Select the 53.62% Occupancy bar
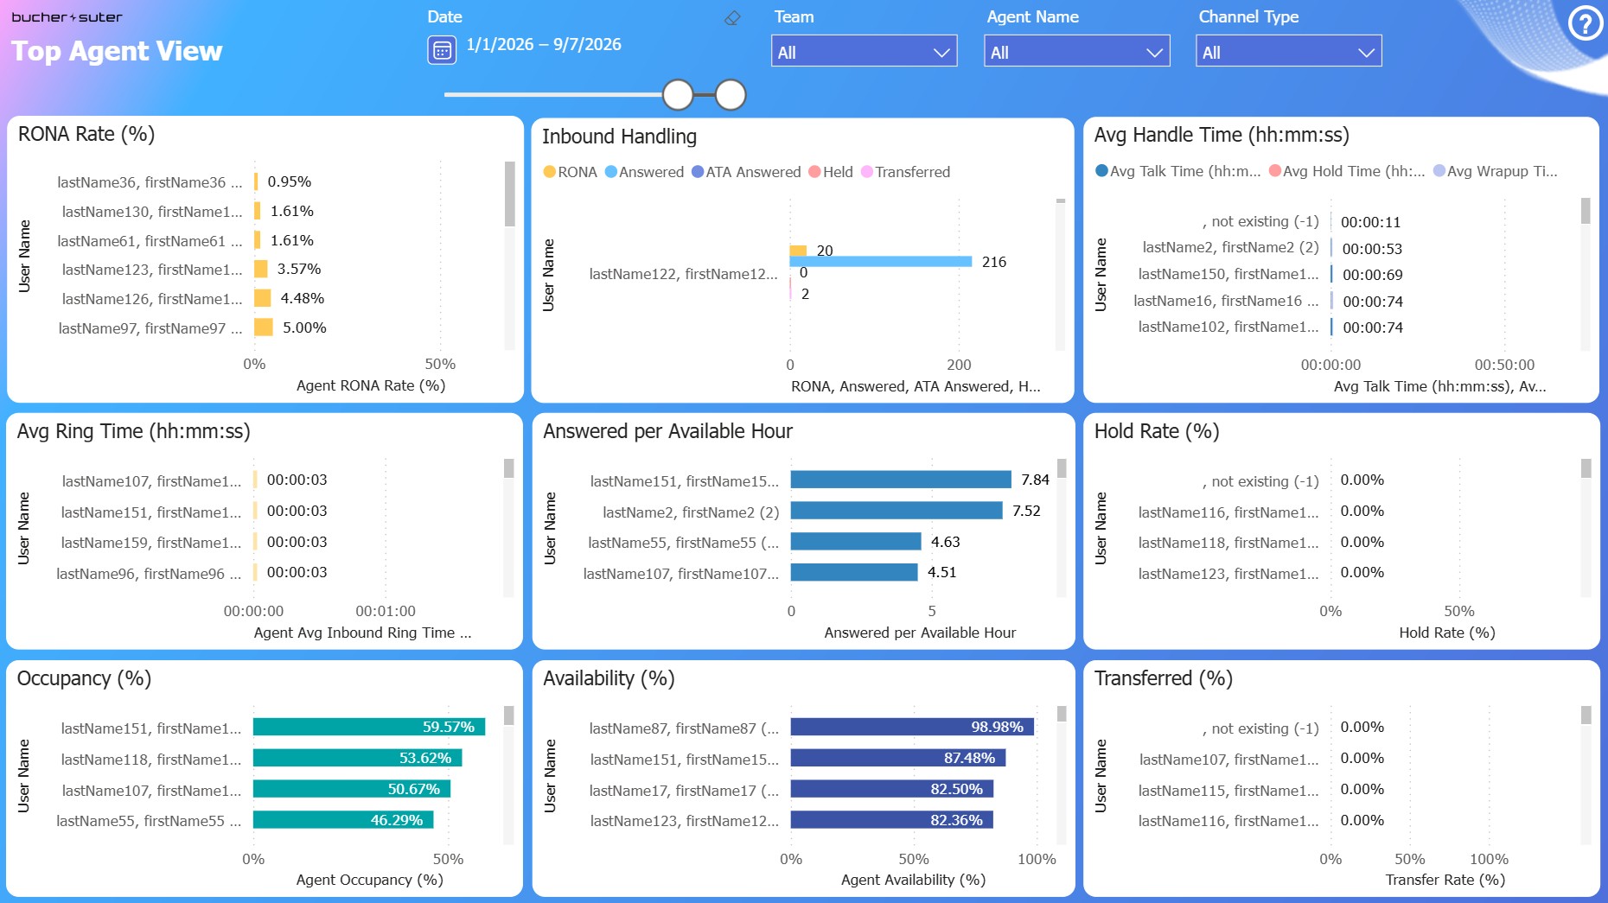This screenshot has height=903, width=1608. tap(358, 759)
